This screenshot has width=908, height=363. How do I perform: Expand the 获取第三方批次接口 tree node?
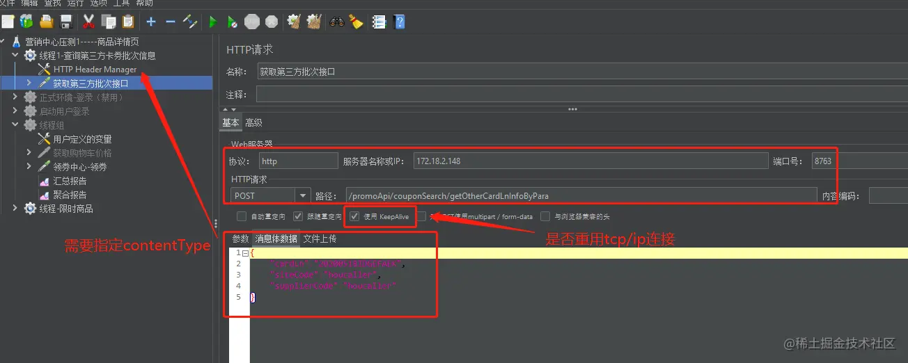click(x=29, y=83)
